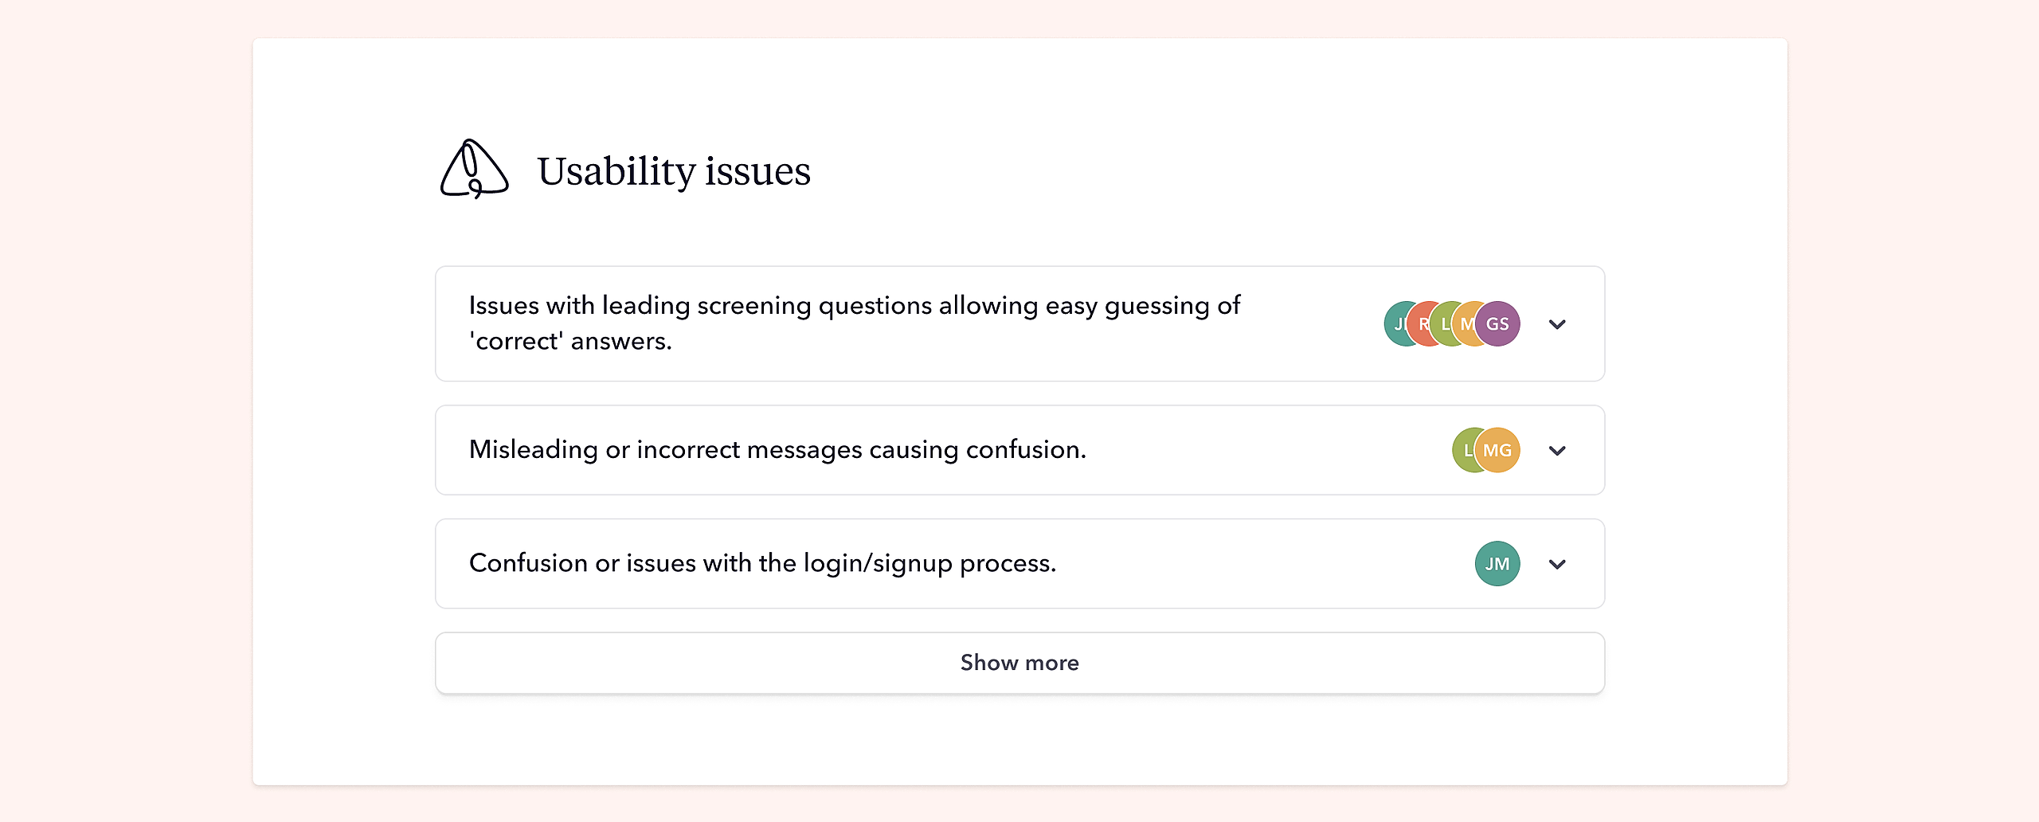
Task: Expand the leading screening questions issue chevron
Action: pyautogui.click(x=1557, y=324)
